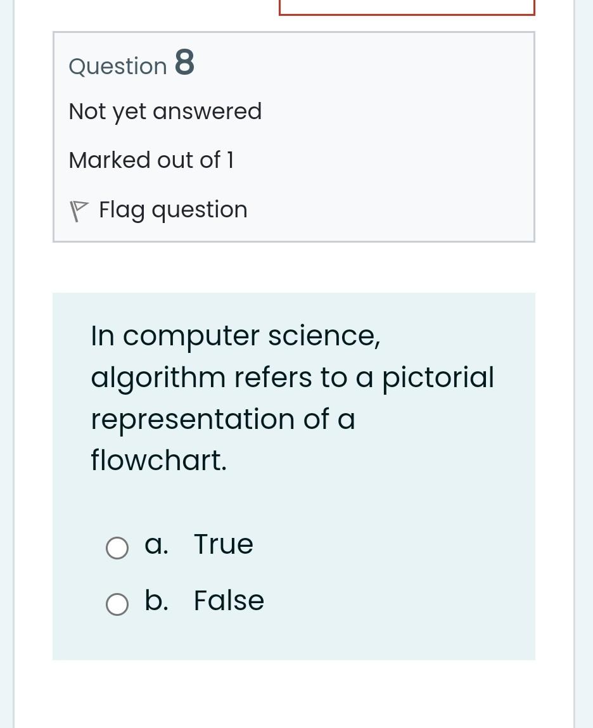Click the 'Not yet answered' status text
Viewport: 593px width, 728px height.
point(165,112)
